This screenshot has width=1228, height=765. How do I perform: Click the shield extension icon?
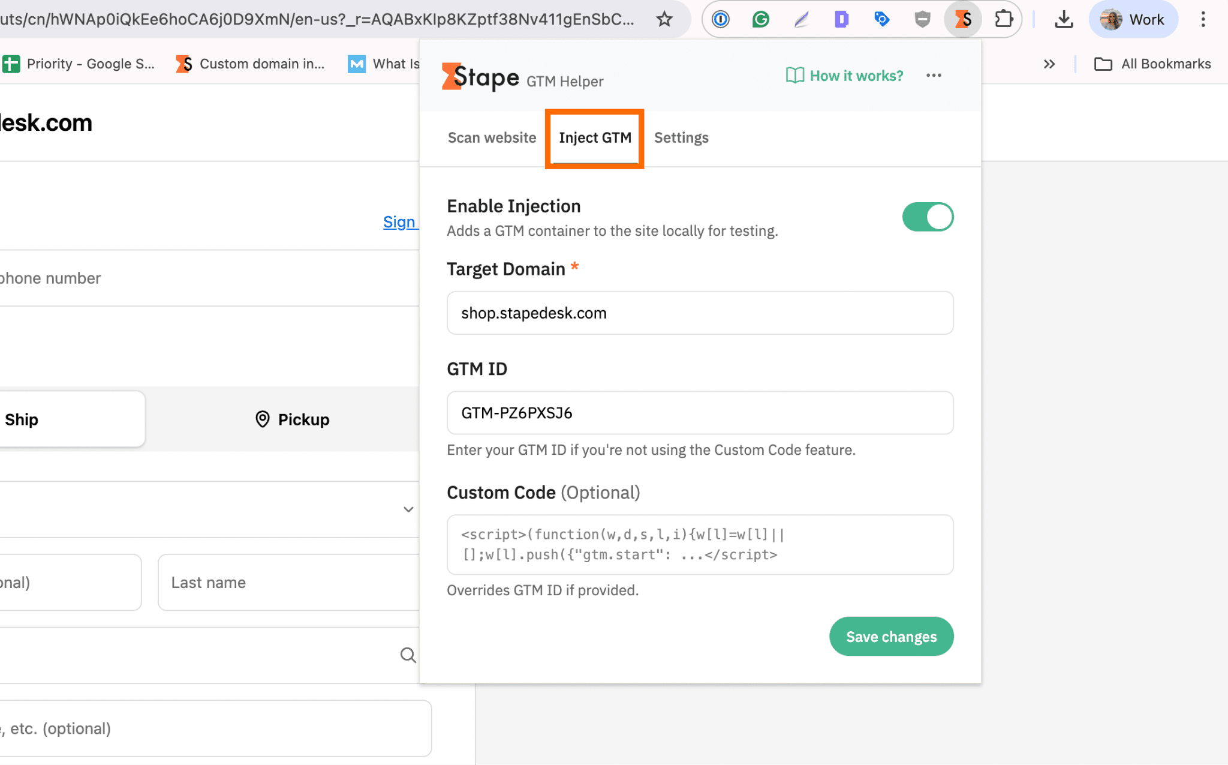point(922,20)
